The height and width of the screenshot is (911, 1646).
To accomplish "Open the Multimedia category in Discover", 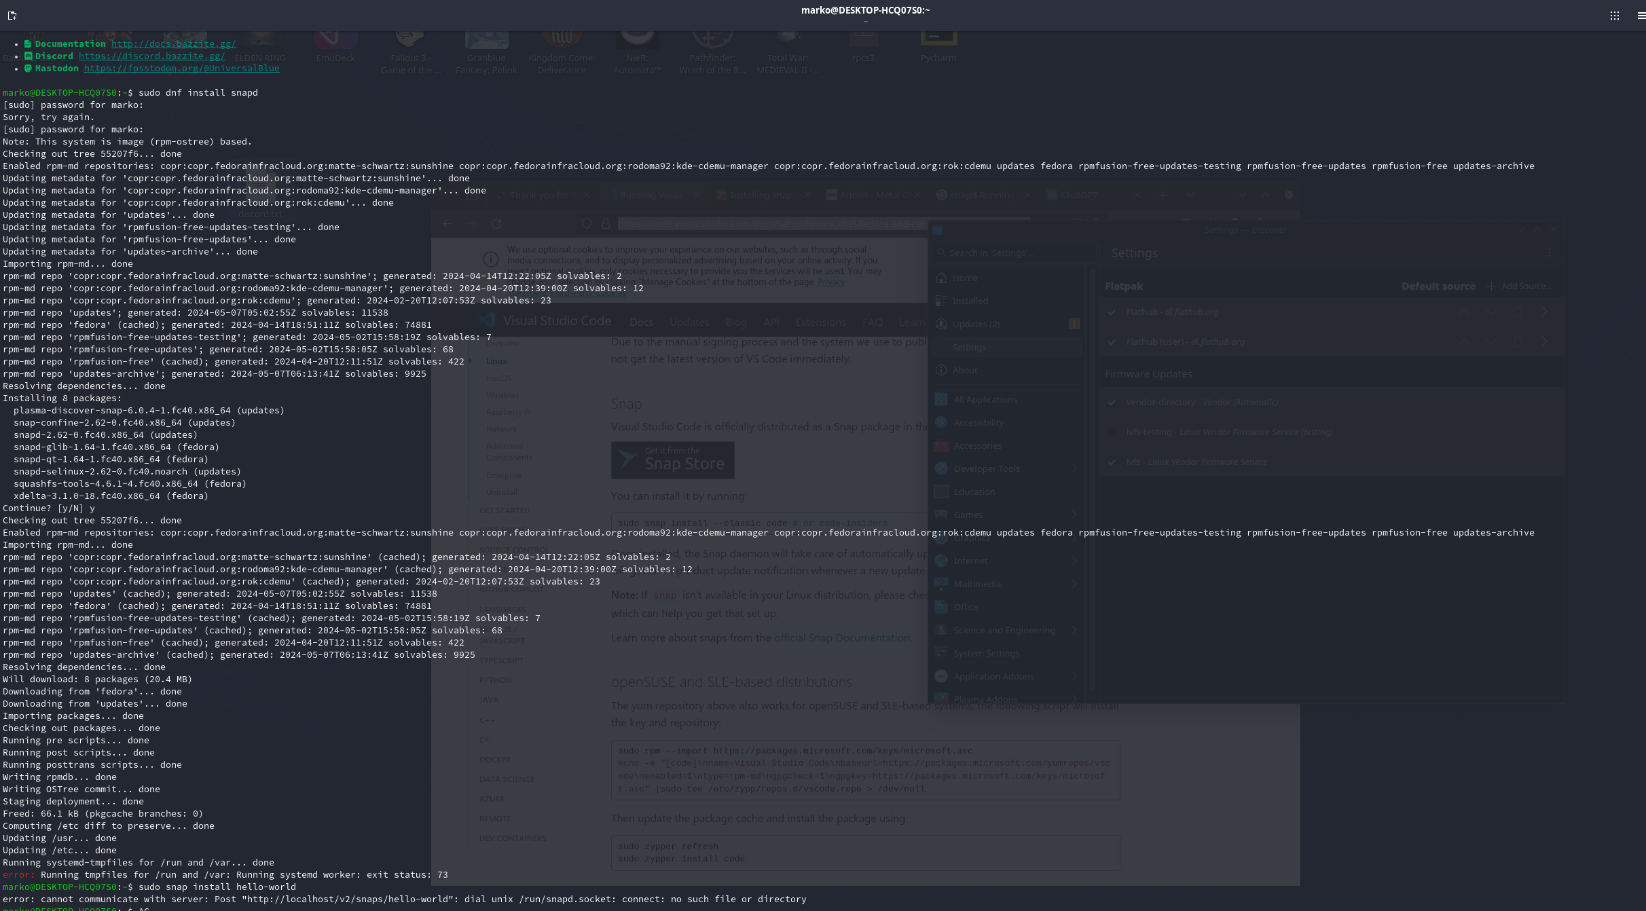I will (x=978, y=584).
